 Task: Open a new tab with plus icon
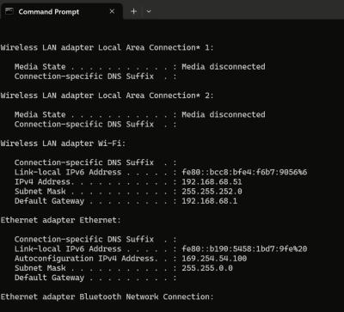click(x=133, y=11)
